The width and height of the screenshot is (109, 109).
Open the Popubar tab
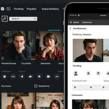tap(32, 9)
